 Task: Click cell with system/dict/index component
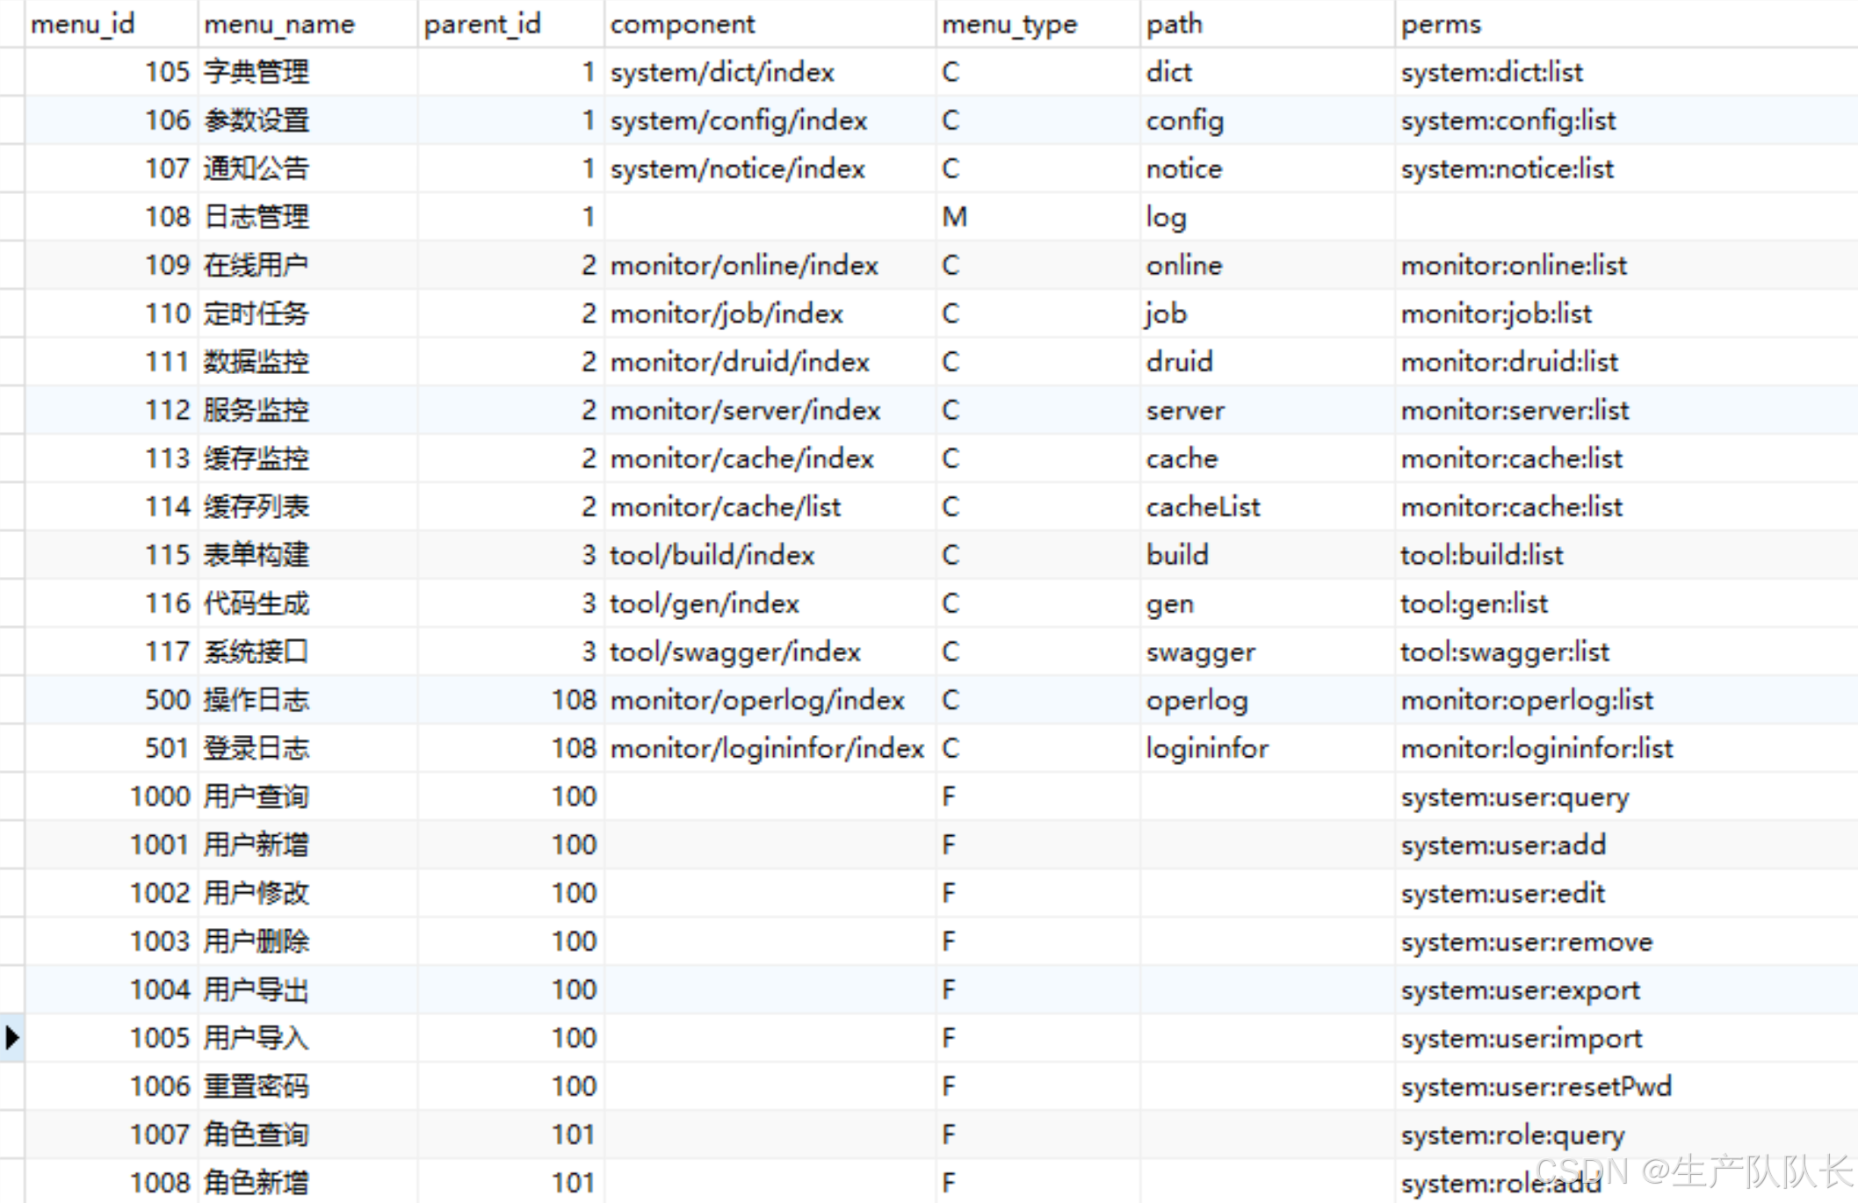(x=722, y=72)
